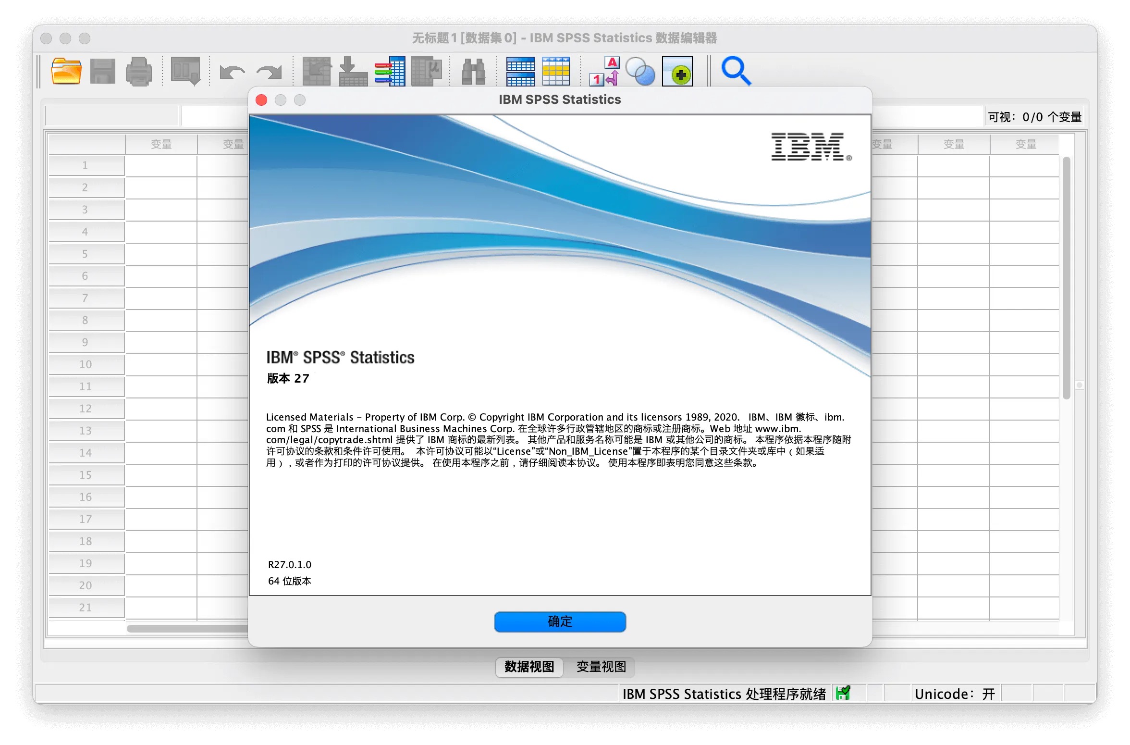The image size is (1130, 745).
Task: Open the Find dialog with the binoculars icon
Action: (x=473, y=71)
